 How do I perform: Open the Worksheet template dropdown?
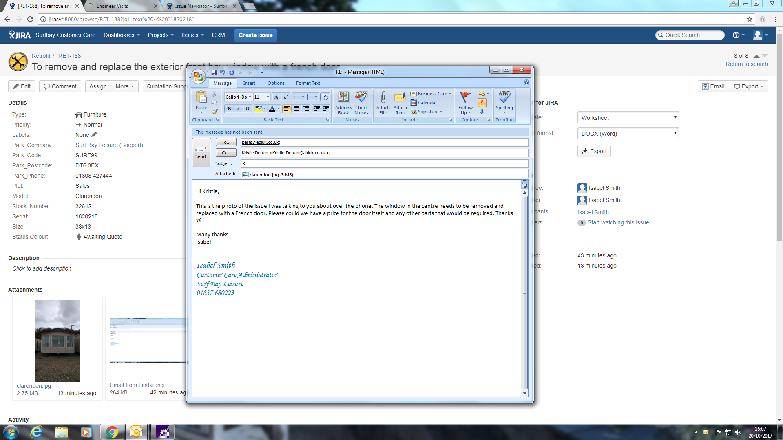[628, 118]
